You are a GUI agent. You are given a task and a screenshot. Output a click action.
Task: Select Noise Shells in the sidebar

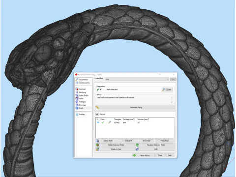coord(83,95)
